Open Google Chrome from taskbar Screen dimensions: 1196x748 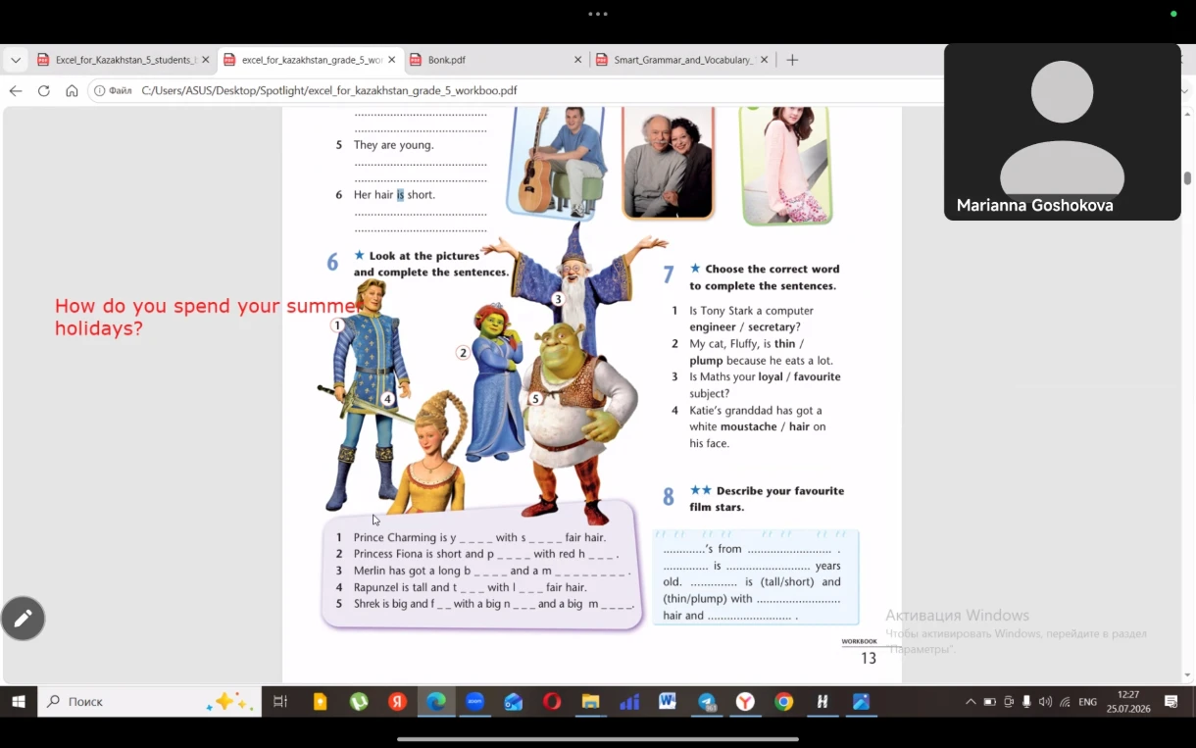tap(783, 701)
